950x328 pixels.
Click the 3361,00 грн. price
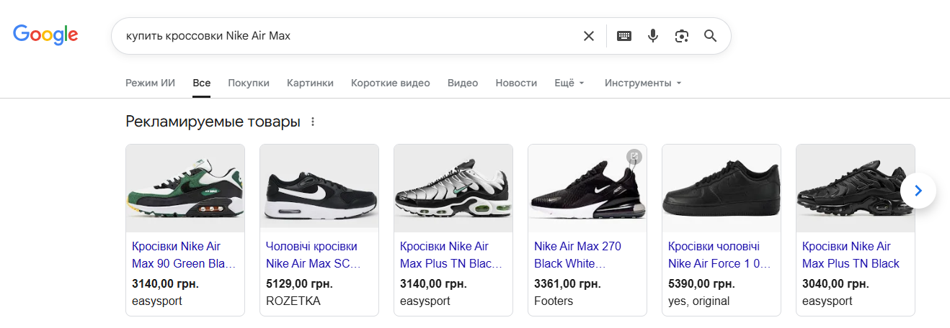567,283
